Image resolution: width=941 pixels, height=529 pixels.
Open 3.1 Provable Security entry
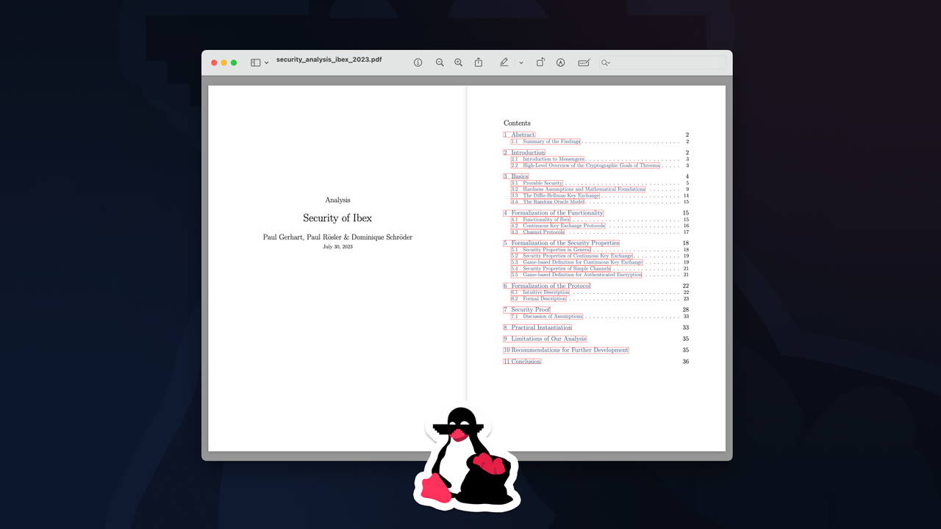(537, 183)
